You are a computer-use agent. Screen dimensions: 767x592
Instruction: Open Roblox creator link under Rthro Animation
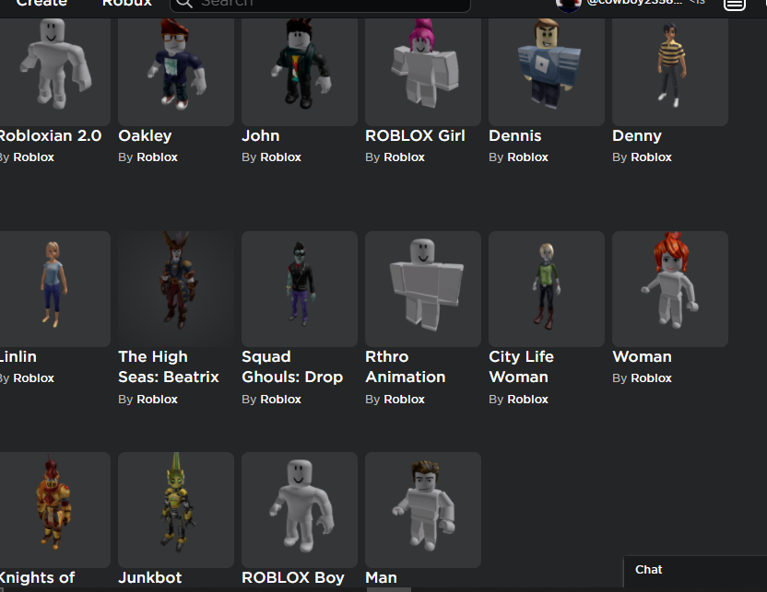pos(404,400)
